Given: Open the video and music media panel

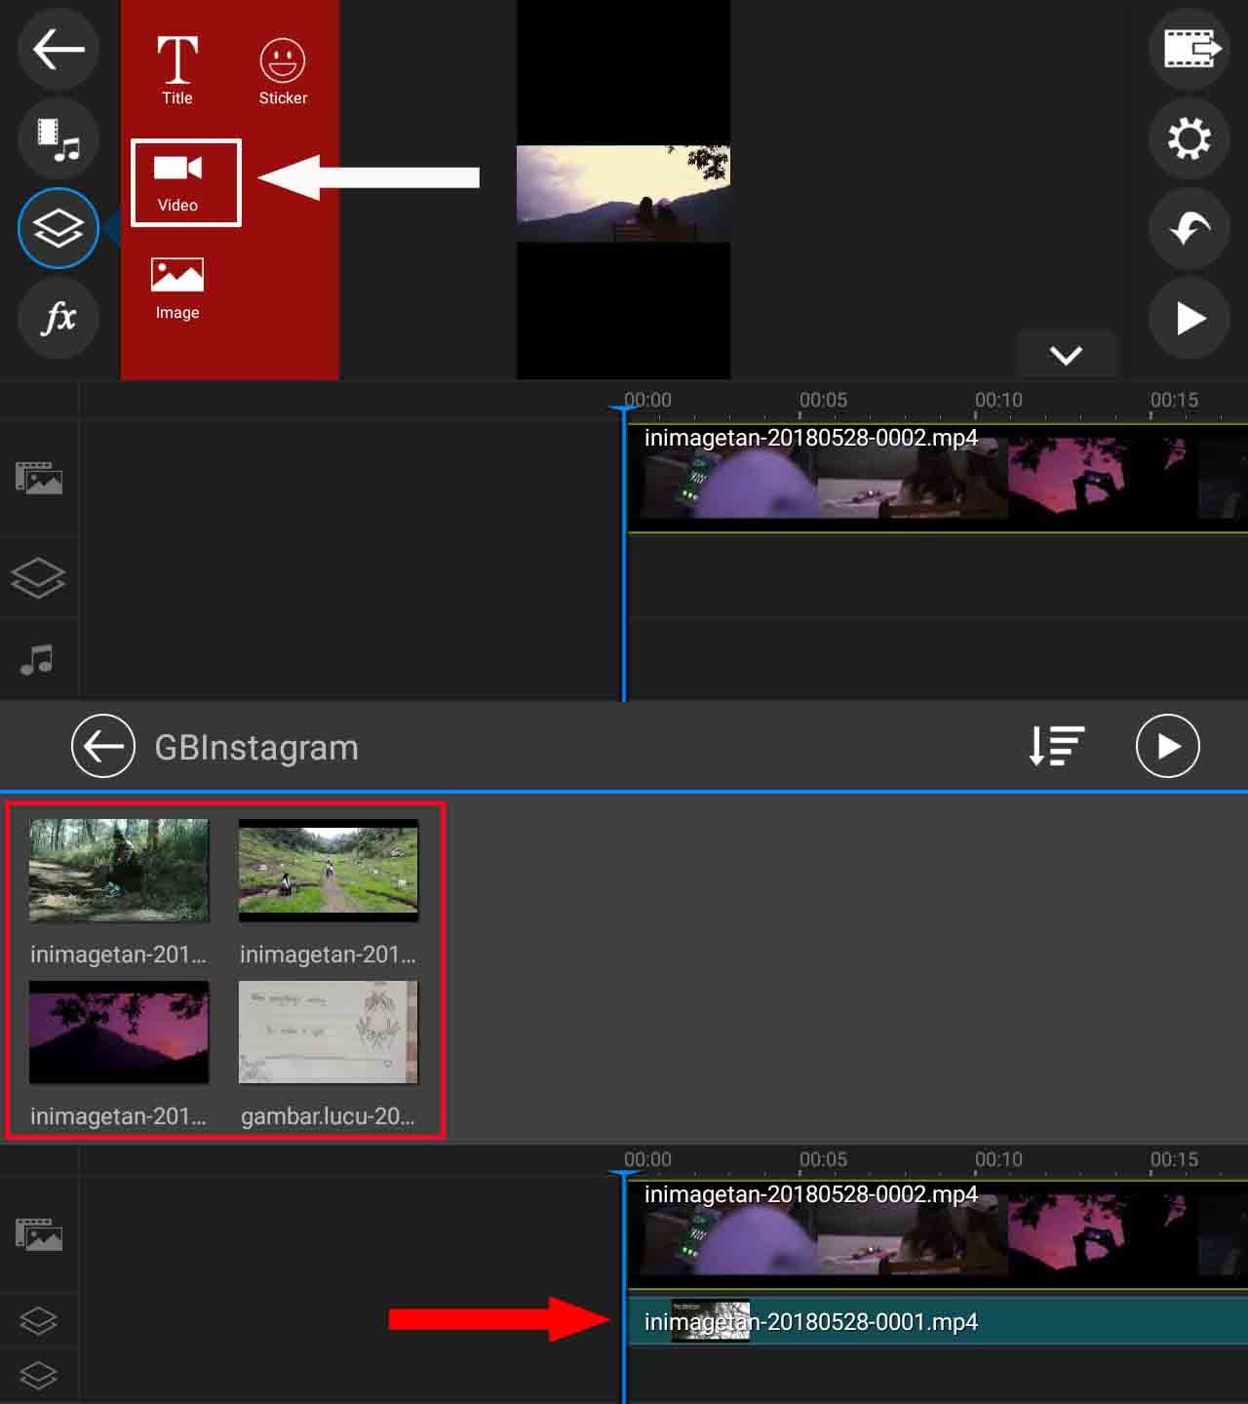Looking at the screenshot, I should (x=58, y=139).
